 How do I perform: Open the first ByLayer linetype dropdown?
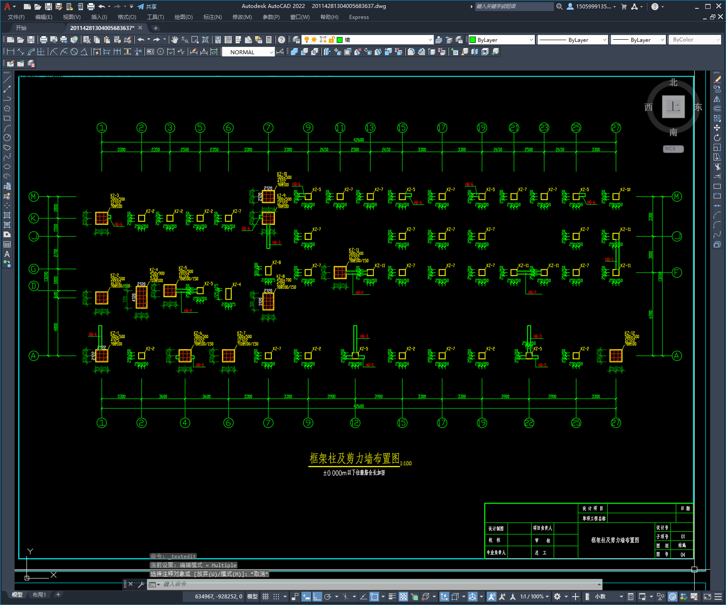pyautogui.click(x=573, y=40)
